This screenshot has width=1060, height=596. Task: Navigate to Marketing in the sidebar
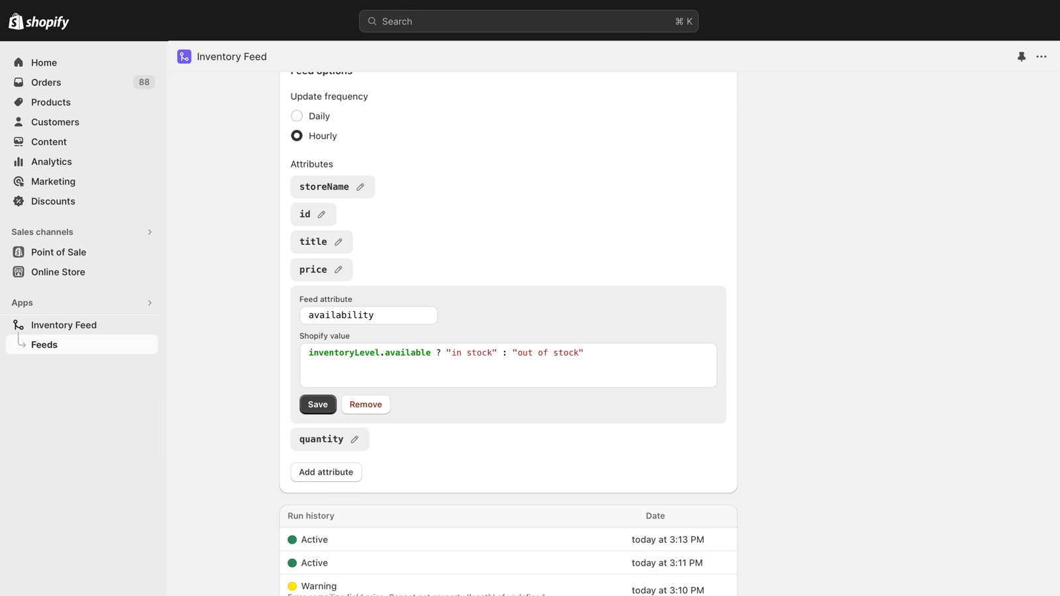point(19,181)
